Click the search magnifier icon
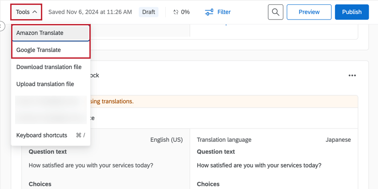378x189 pixels. click(x=276, y=12)
